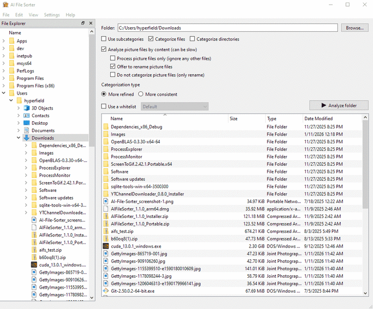Expand the Software updates tree node
Screen dimensions: 373x309
(x=26, y=197)
